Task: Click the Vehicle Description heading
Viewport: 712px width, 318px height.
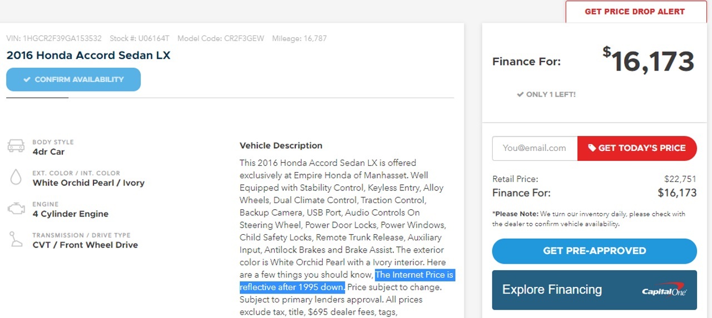Action: pyautogui.click(x=281, y=145)
